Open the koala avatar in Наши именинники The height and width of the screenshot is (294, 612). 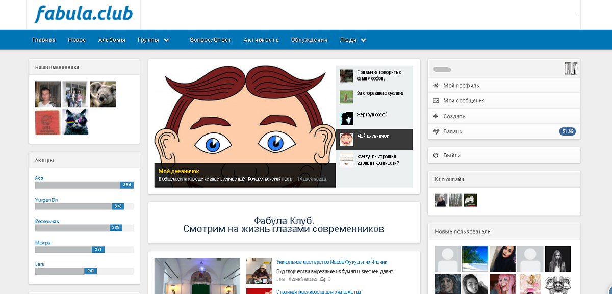point(103,94)
